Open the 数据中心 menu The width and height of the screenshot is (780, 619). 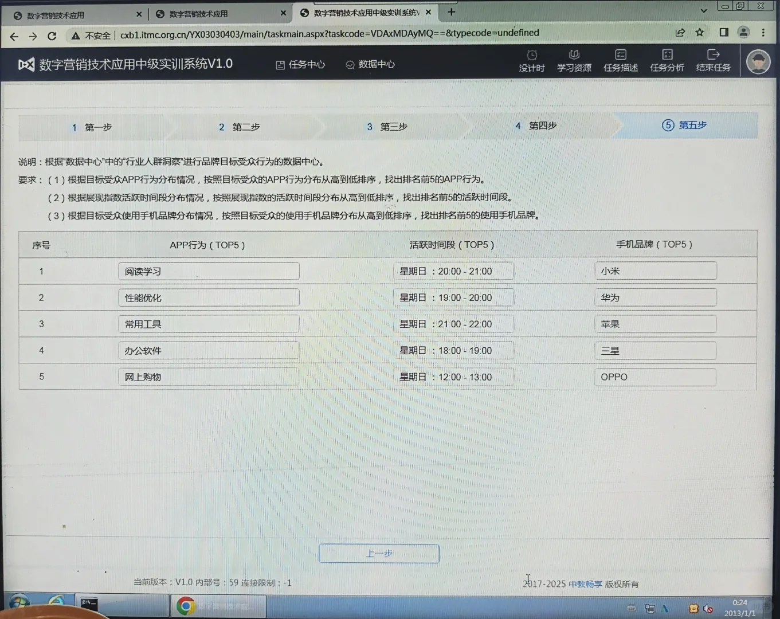370,65
